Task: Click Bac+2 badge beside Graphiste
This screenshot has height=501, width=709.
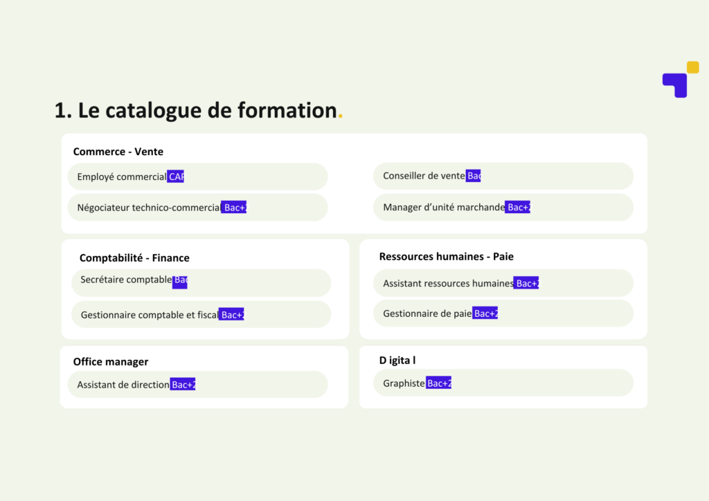Action: coord(438,383)
